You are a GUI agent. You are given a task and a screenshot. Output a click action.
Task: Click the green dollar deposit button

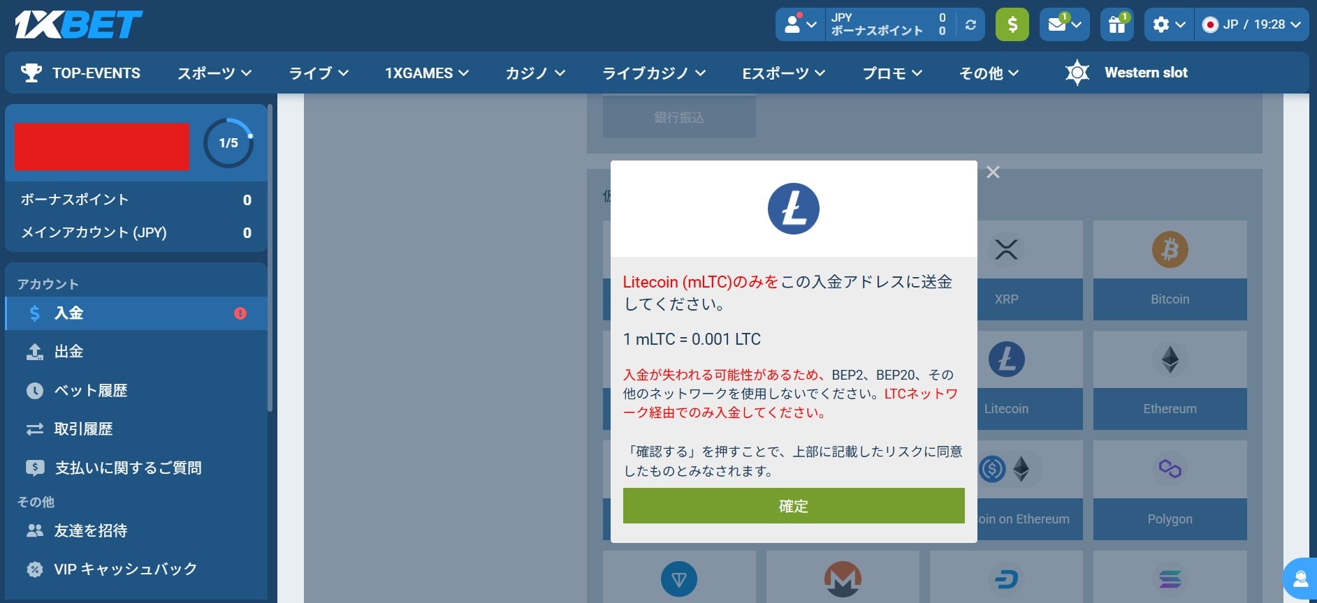tap(1012, 25)
